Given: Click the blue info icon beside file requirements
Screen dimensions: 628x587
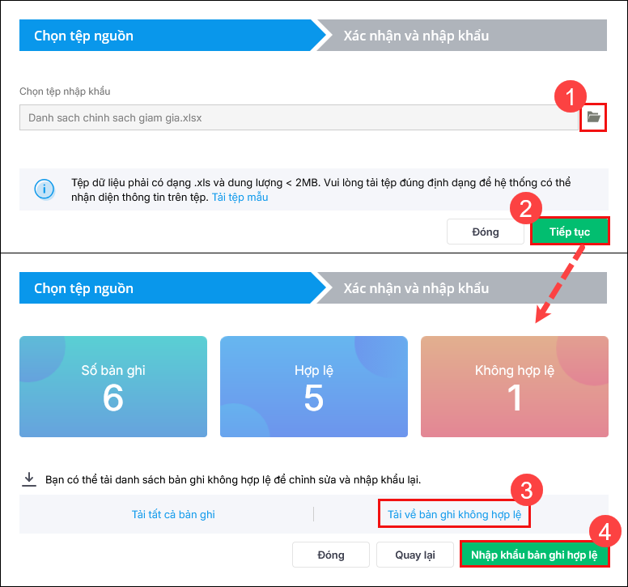Looking at the screenshot, I should (44, 189).
